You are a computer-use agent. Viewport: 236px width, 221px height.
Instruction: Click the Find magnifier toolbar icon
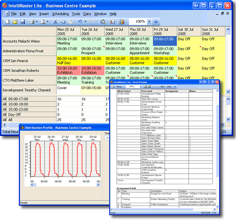(x=103, y=22)
